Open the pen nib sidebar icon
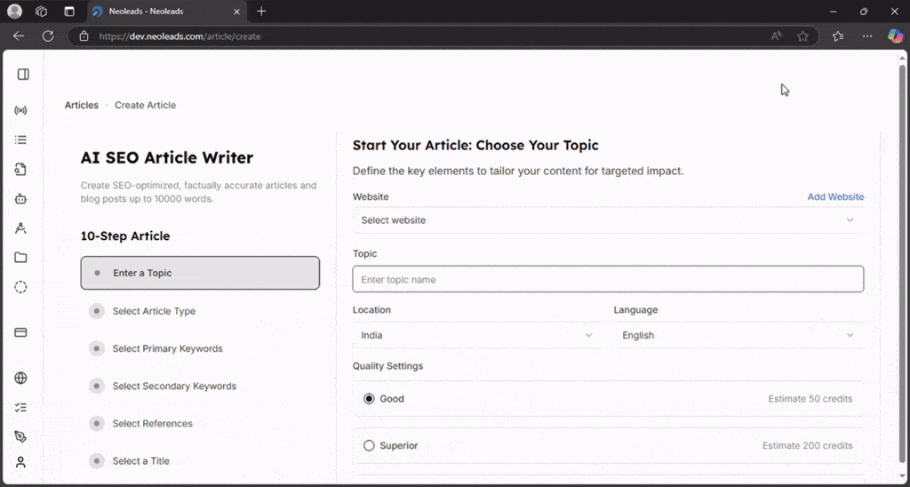910x487 pixels. pos(21,436)
